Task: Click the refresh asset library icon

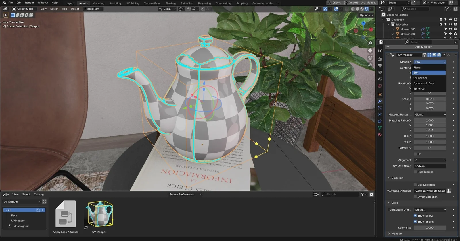Action: [44, 201]
